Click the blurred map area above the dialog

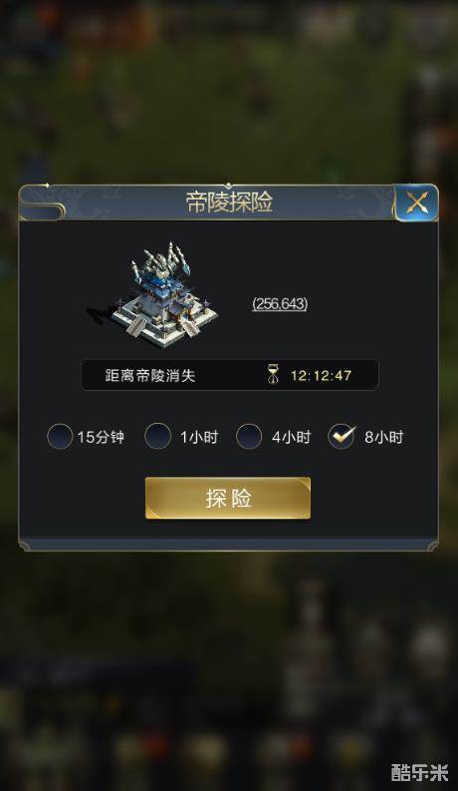click(229, 91)
